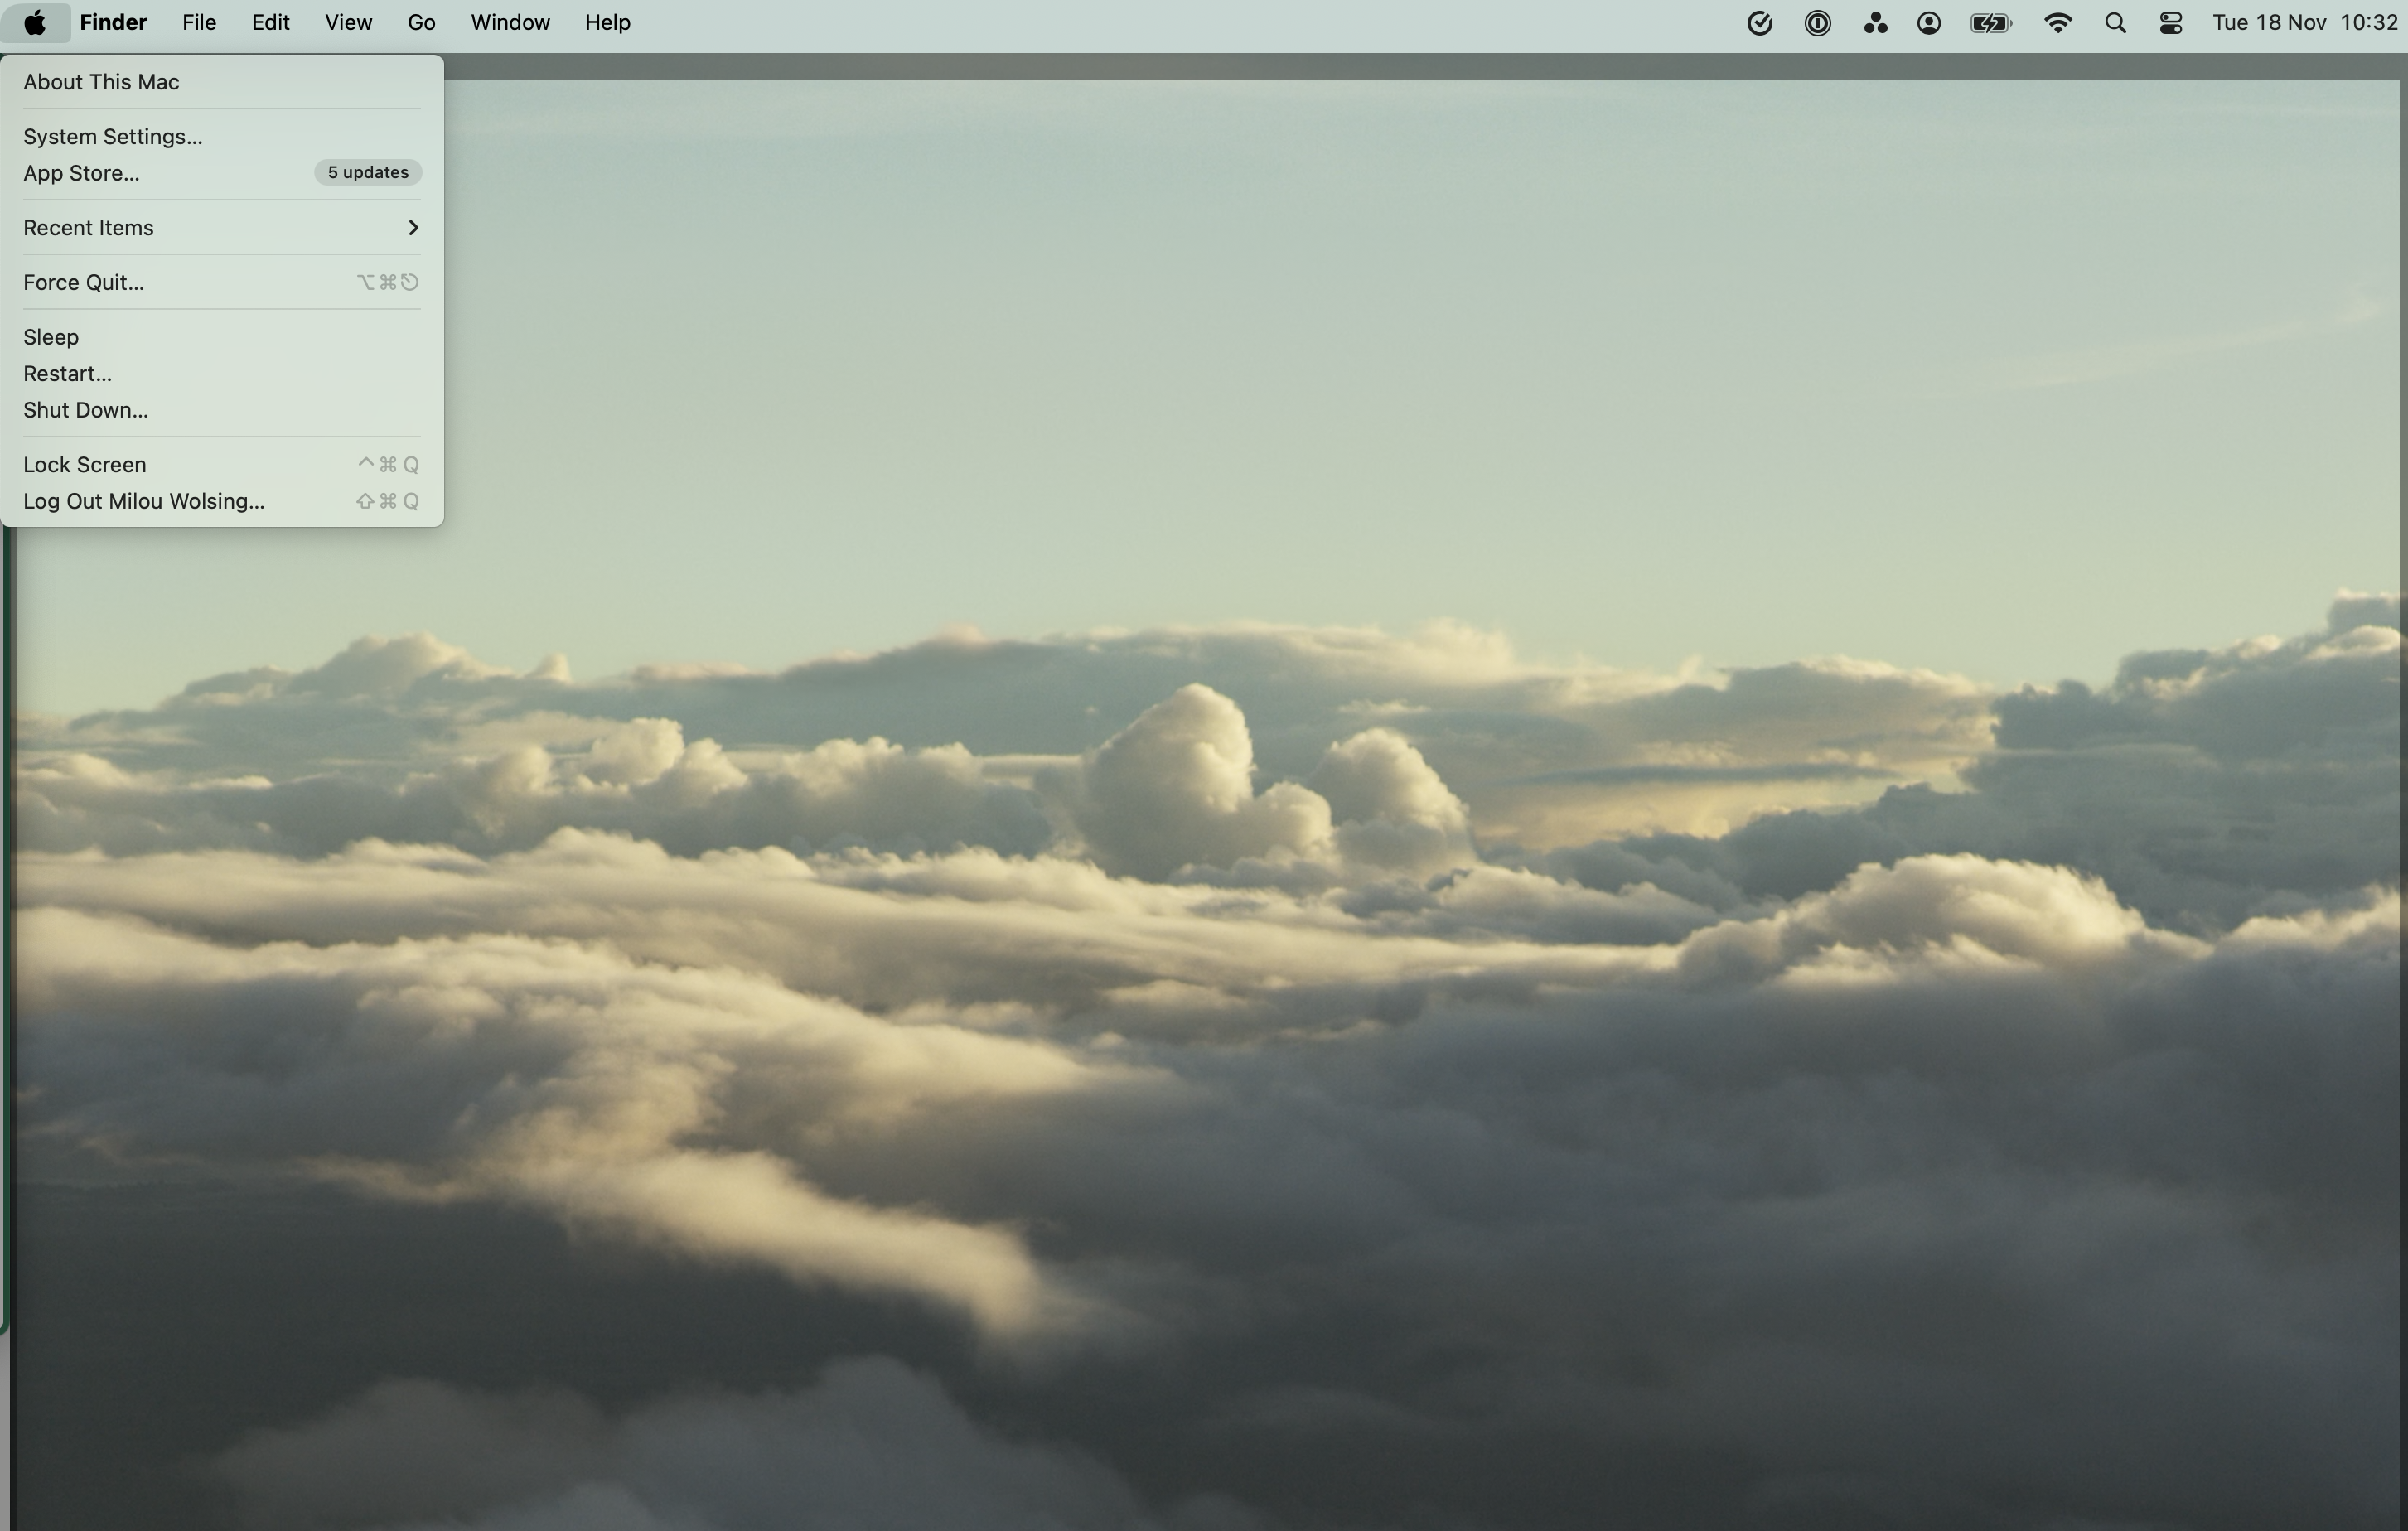
Task: Click the three-dots cluster menu bar icon
Action: [x=1875, y=23]
